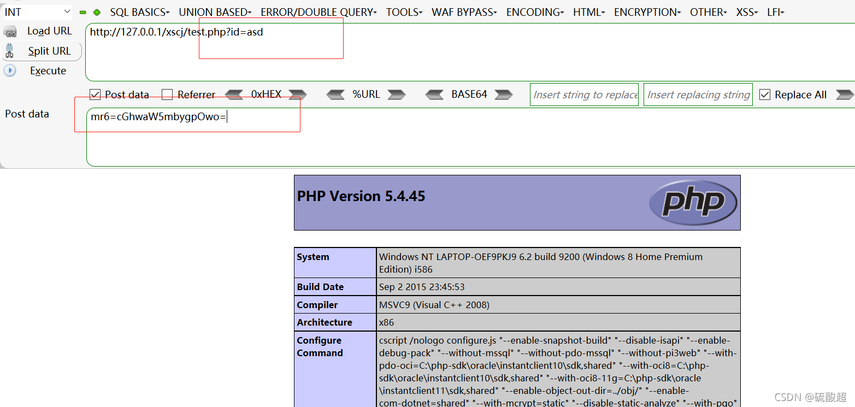This screenshot has height=407, width=855.
Task: Toggle the Replace All checkbox
Action: 765,95
